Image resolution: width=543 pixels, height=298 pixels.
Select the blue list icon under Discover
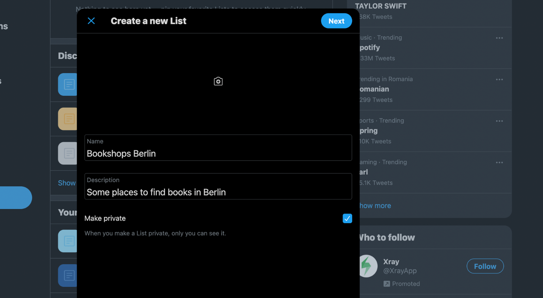point(68,85)
